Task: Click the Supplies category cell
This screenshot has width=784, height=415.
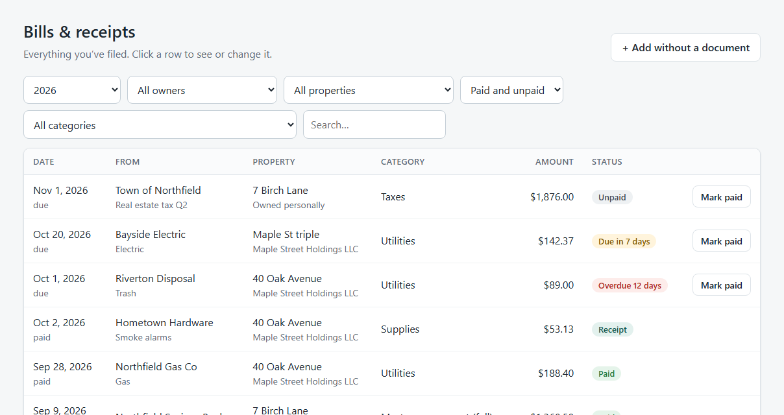Action: pyautogui.click(x=400, y=329)
